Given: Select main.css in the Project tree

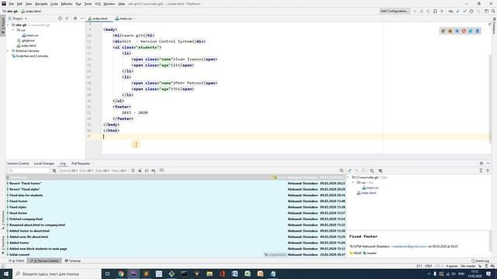Looking at the screenshot, I should [x=30, y=36].
